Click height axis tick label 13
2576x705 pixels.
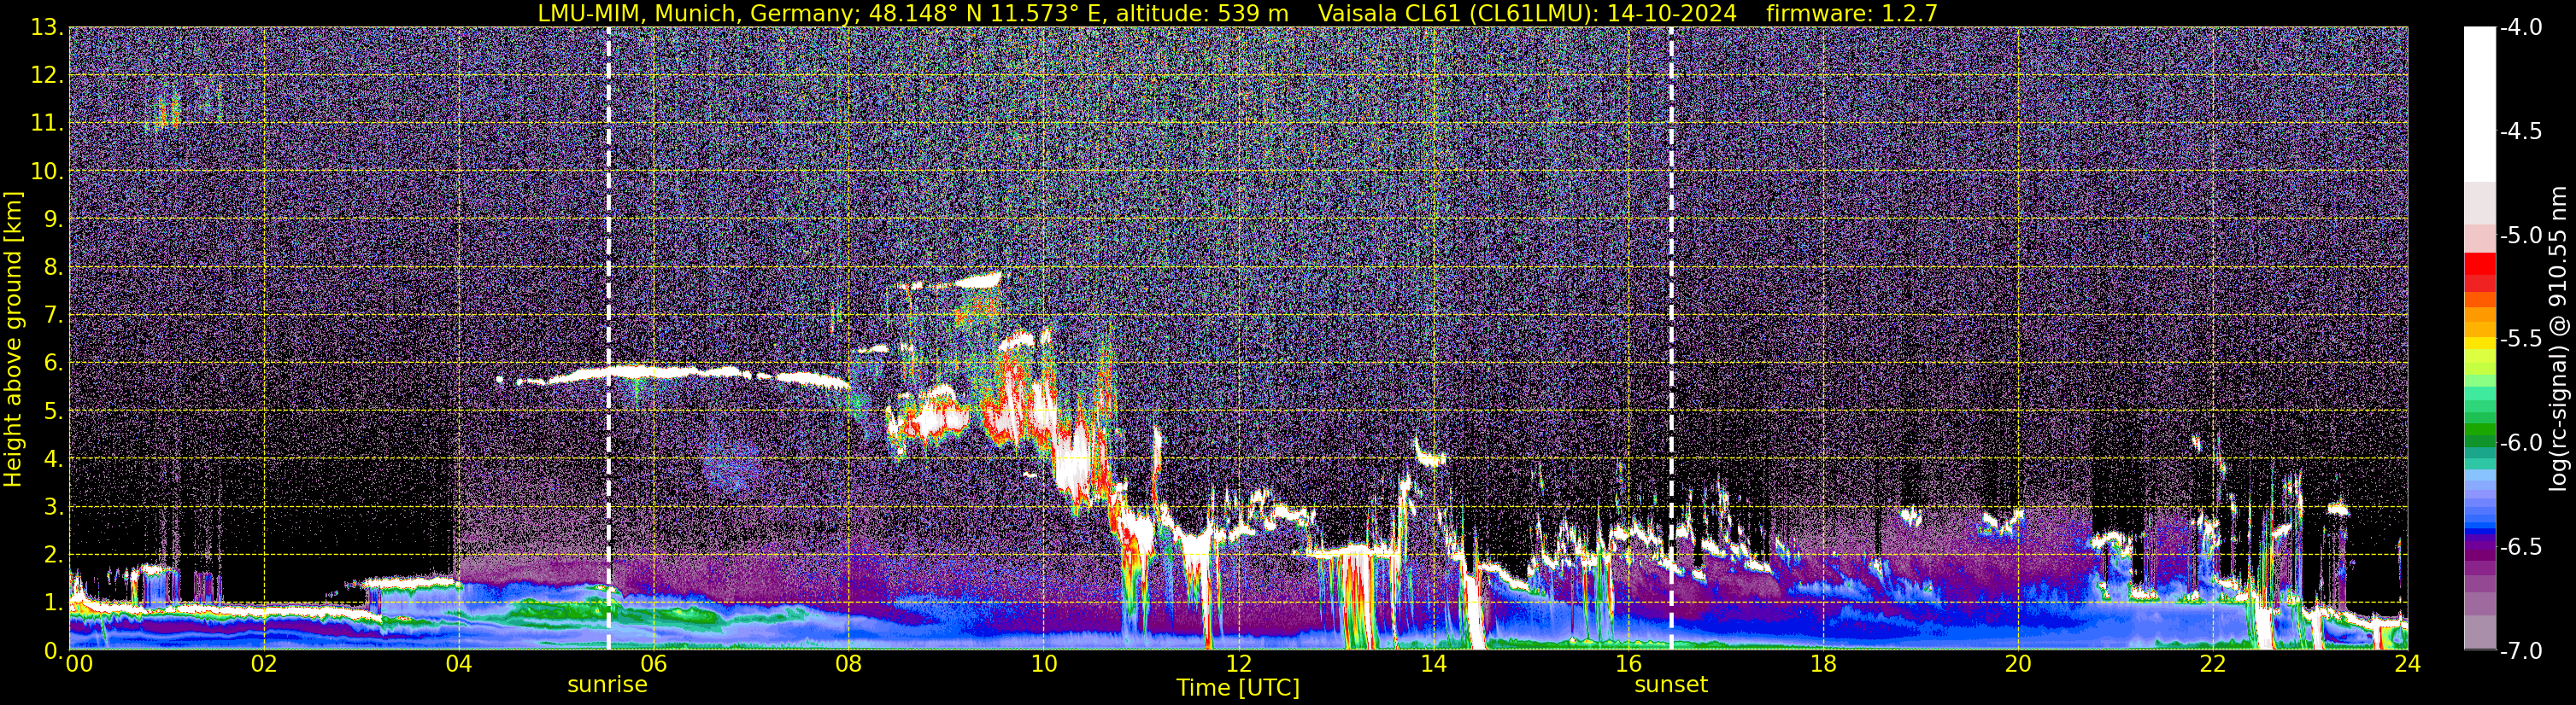click(x=48, y=28)
